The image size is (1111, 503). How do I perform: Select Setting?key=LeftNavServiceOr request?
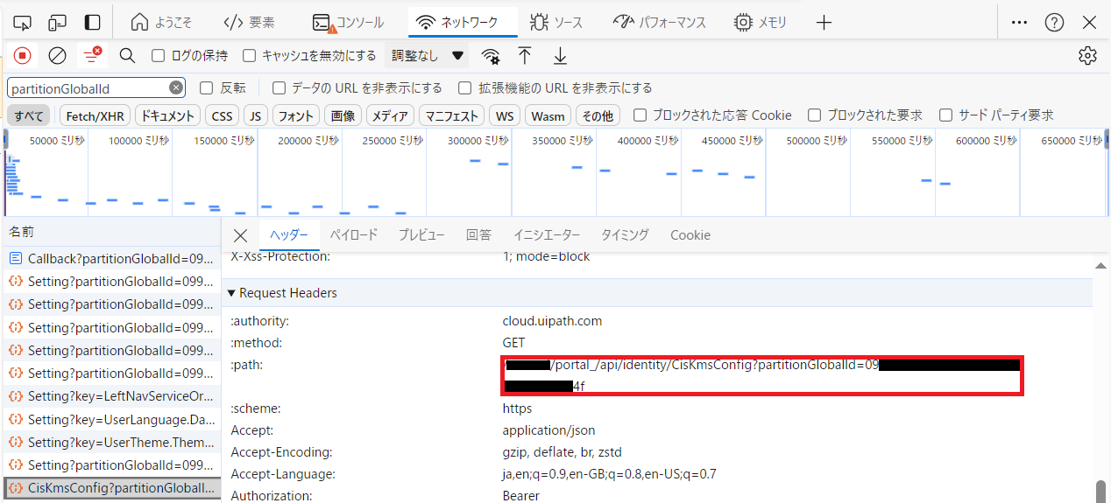click(110, 396)
